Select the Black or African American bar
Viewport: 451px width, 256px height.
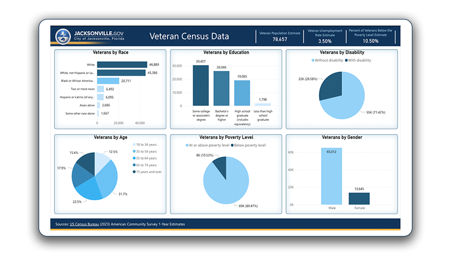tap(108, 81)
